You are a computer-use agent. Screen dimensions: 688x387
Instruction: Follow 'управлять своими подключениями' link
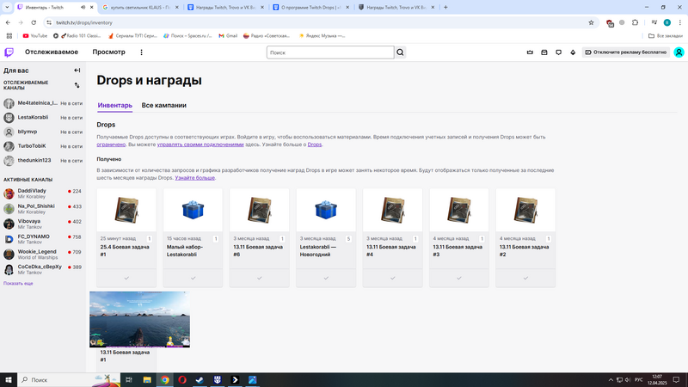200,144
